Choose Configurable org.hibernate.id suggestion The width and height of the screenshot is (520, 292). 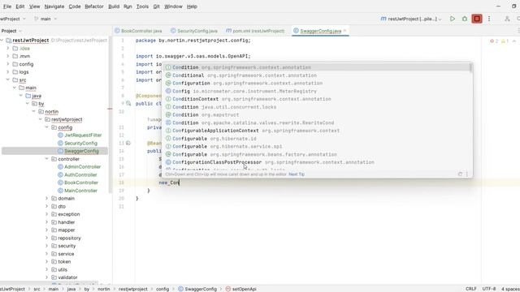pyautogui.click(x=317, y=139)
